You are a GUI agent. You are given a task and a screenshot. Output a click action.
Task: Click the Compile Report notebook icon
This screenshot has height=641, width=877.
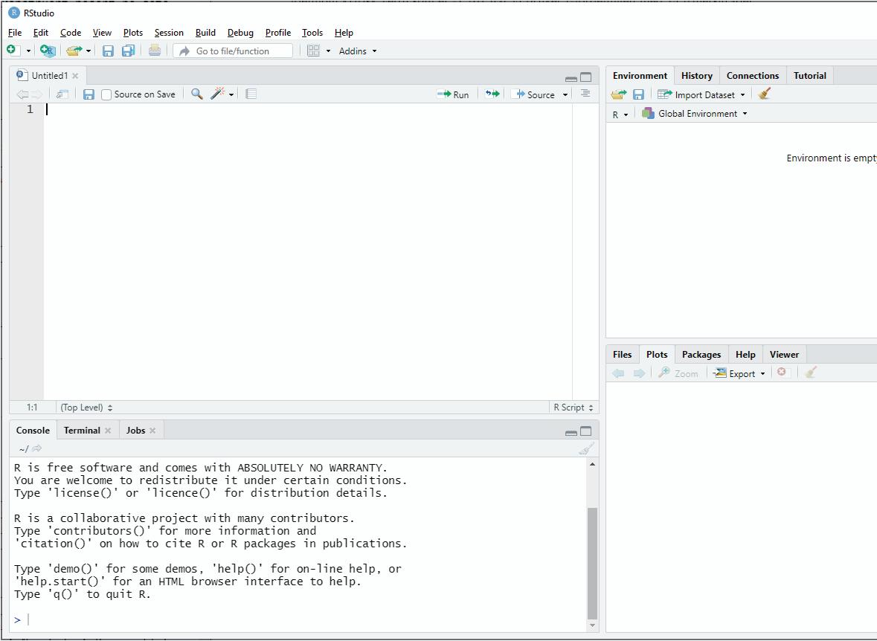(251, 94)
